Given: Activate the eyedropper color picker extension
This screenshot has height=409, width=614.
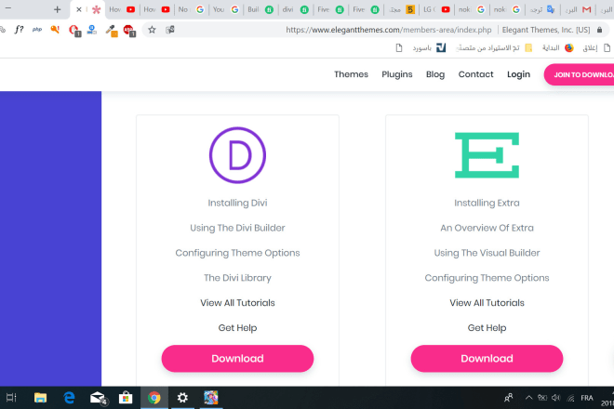Looking at the screenshot, I should tap(112, 31).
